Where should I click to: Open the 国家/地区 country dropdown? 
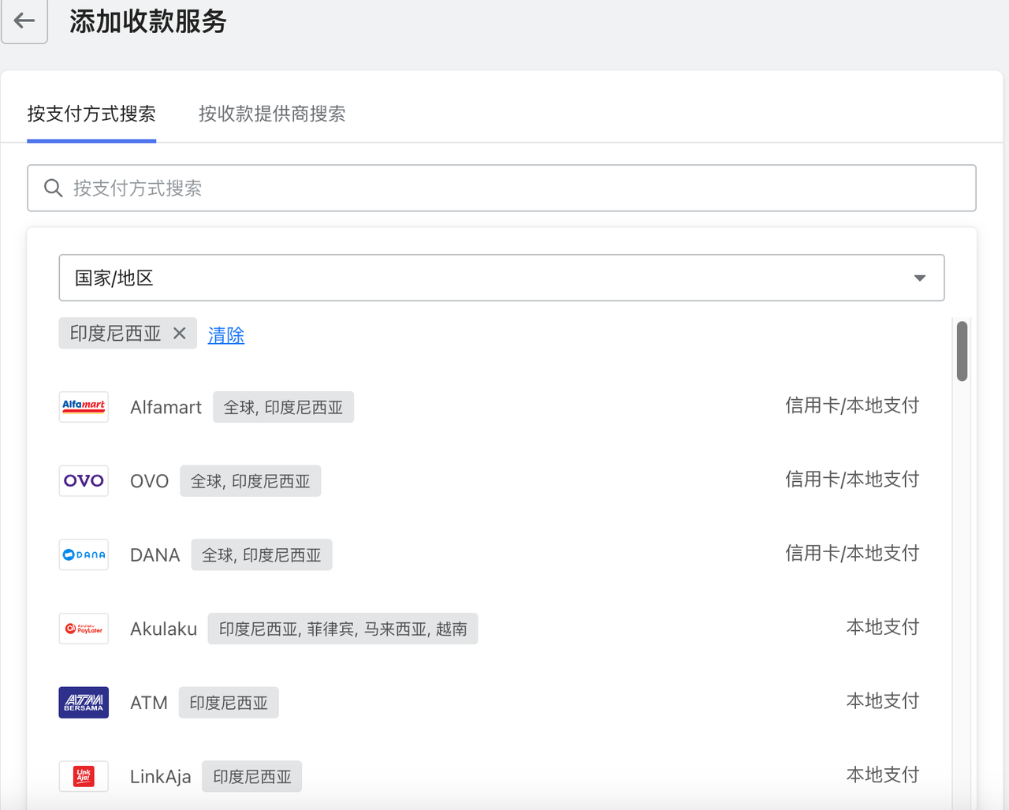(501, 278)
